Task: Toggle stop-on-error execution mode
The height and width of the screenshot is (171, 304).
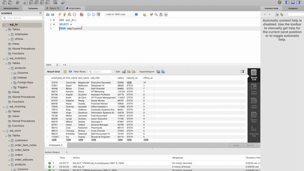Action: click(x=82, y=14)
